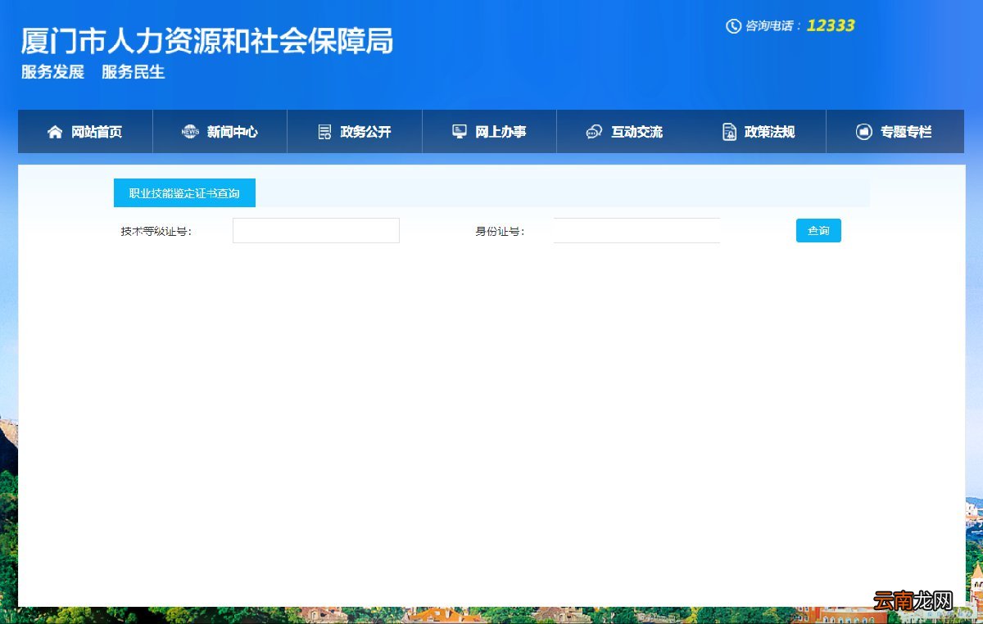Select the 职业技能鉴定证书查询 tab

point(184,193)
